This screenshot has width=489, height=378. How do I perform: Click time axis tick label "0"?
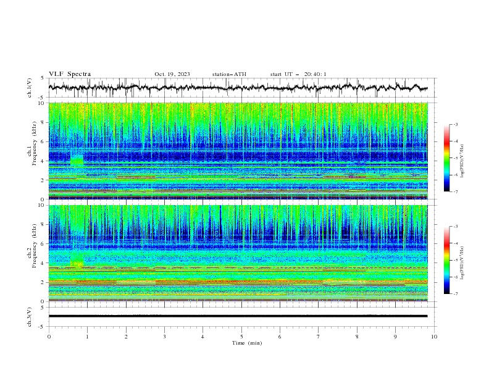[x=49, y=337]
